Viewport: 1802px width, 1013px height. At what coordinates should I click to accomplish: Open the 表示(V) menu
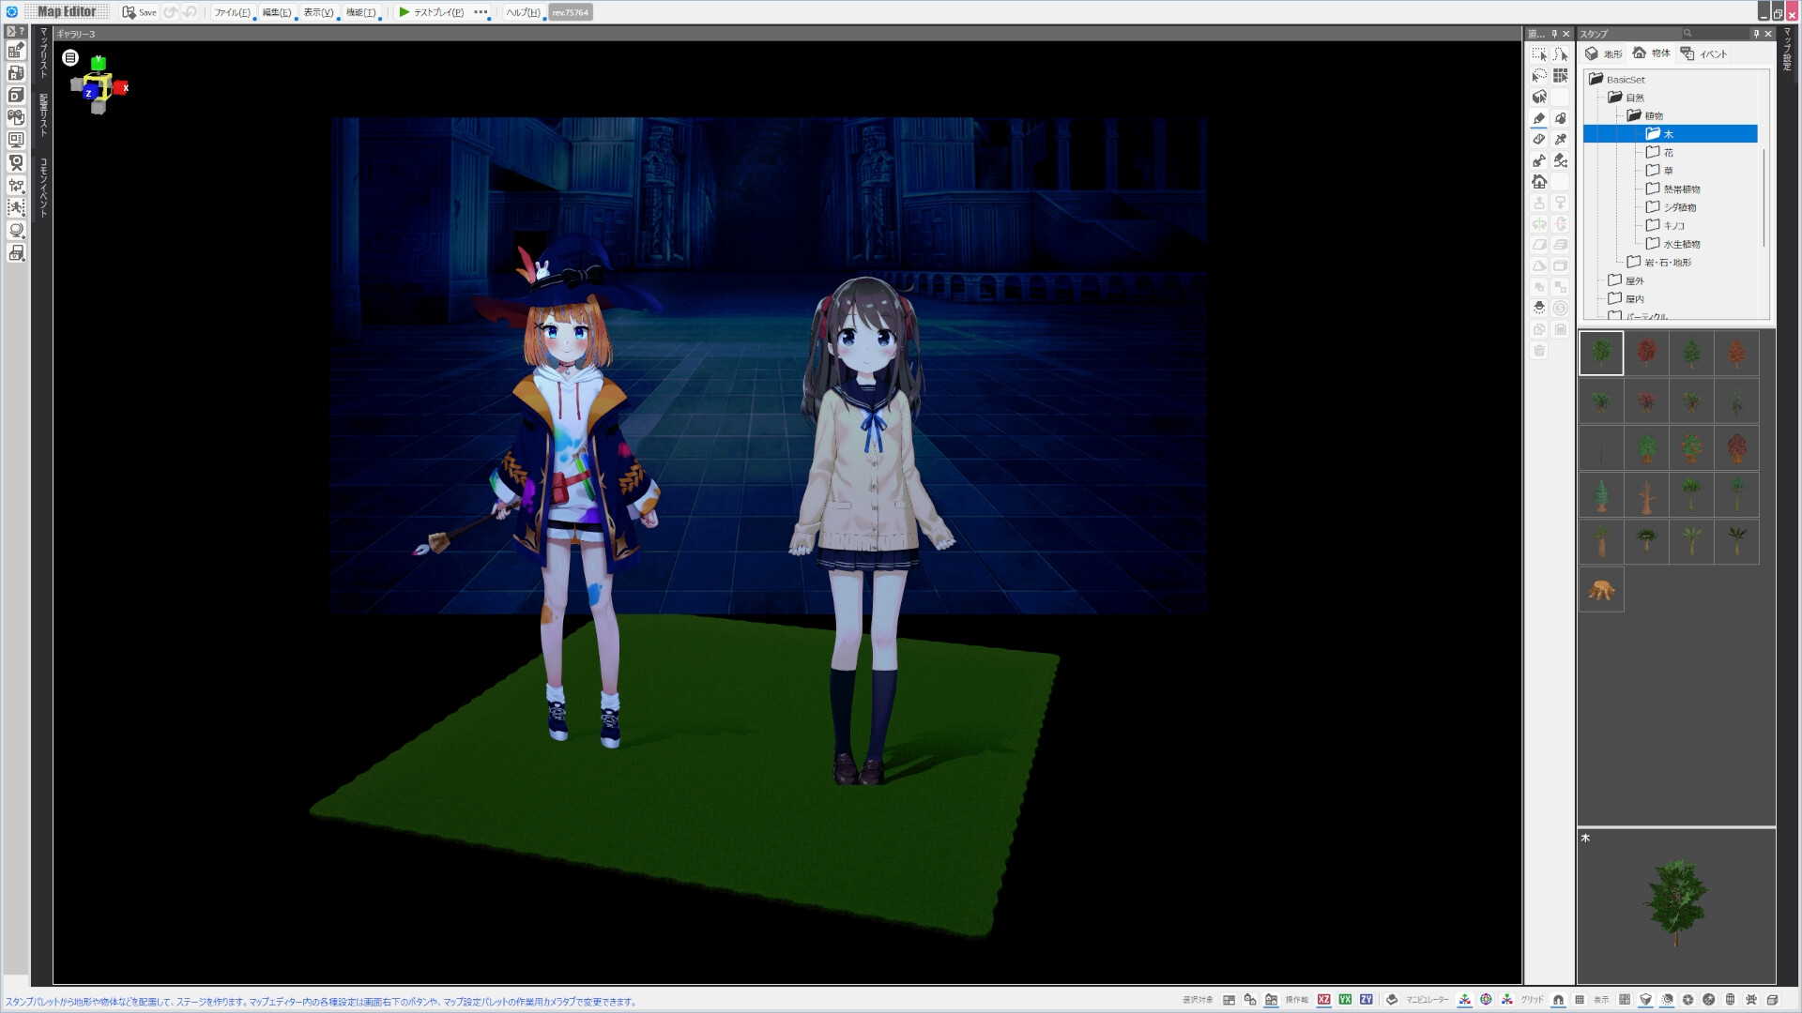coord(318,12)
